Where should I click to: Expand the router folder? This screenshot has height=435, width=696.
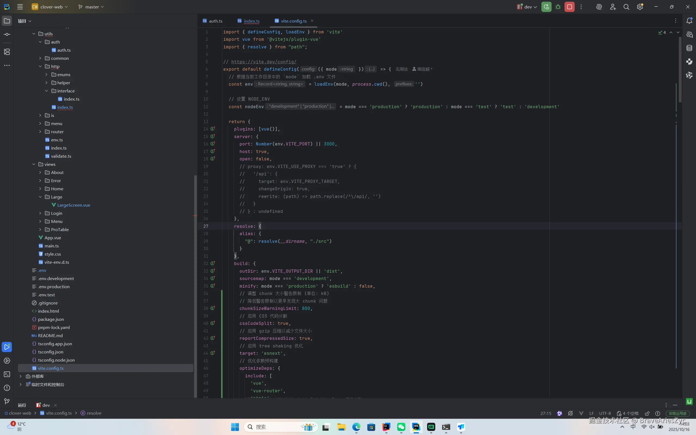[x=40, y=132]
